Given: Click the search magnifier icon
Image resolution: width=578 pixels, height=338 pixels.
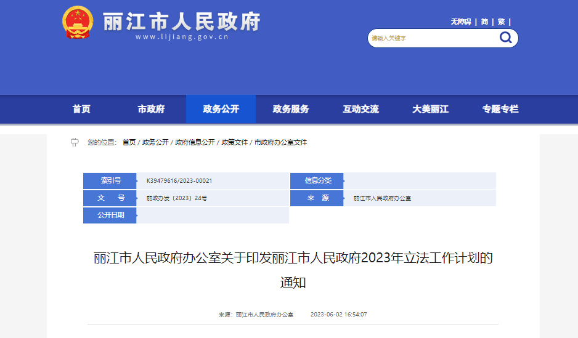Looking at the screenshot, I should click(x=505, y=38).
